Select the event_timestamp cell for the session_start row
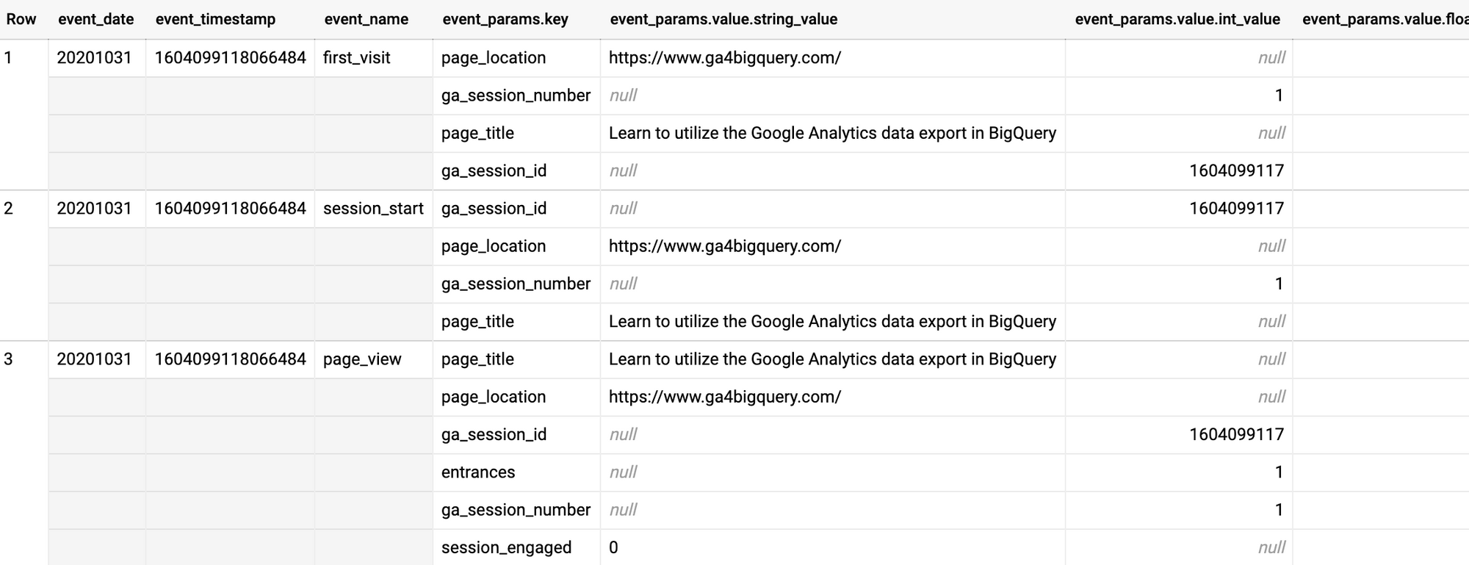The image size is (1469, 565). (x=230, y=209)
